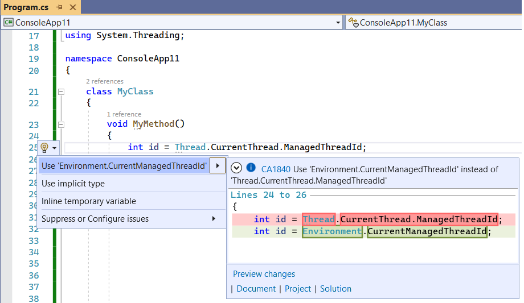This screenshot has width=524, height=303.
Task: Click the C# project icon in navigation bar
Action: (x=9, y=22)
